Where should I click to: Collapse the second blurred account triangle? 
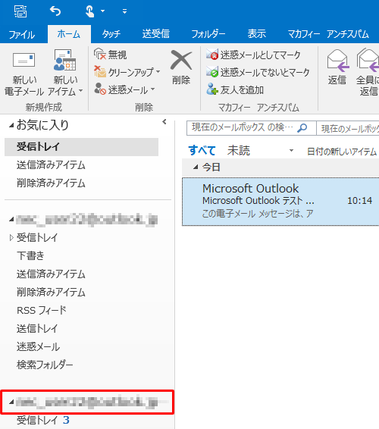pos(11,402)
